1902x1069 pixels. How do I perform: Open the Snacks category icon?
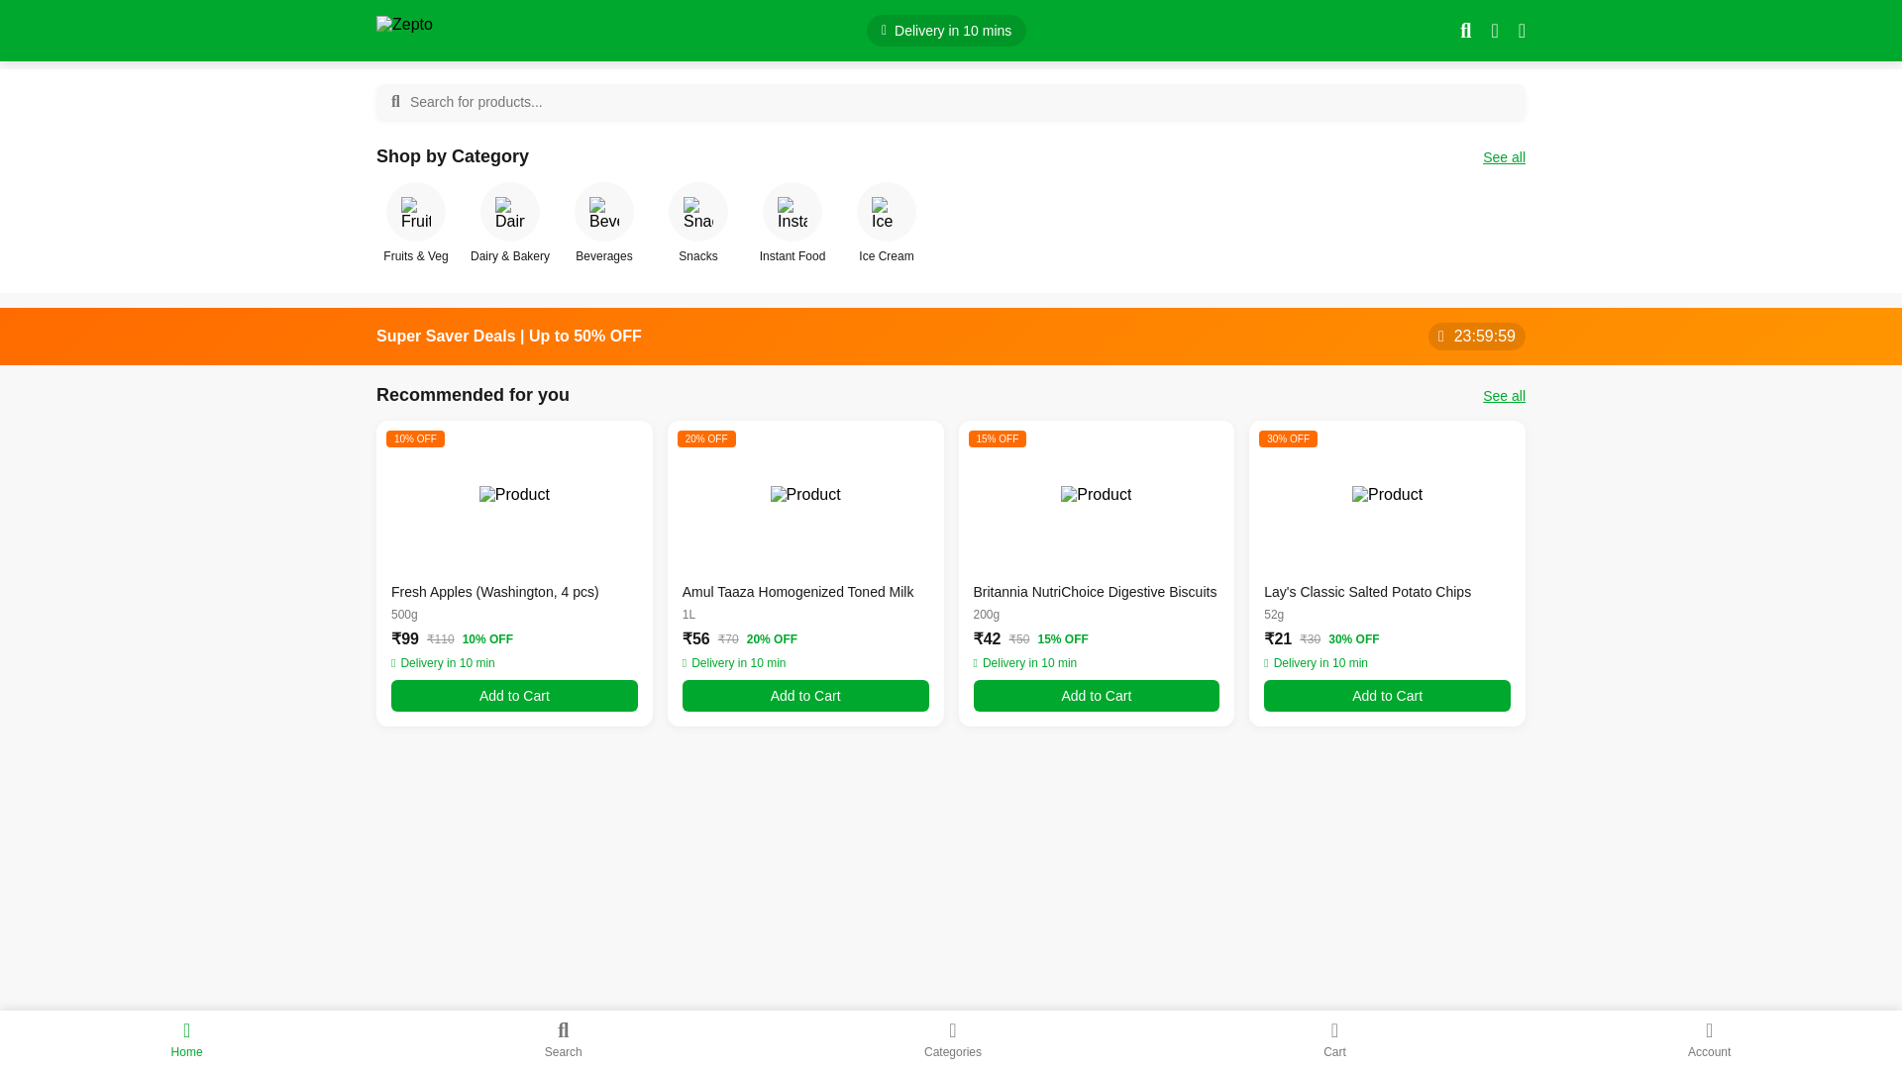coord(698,212)
